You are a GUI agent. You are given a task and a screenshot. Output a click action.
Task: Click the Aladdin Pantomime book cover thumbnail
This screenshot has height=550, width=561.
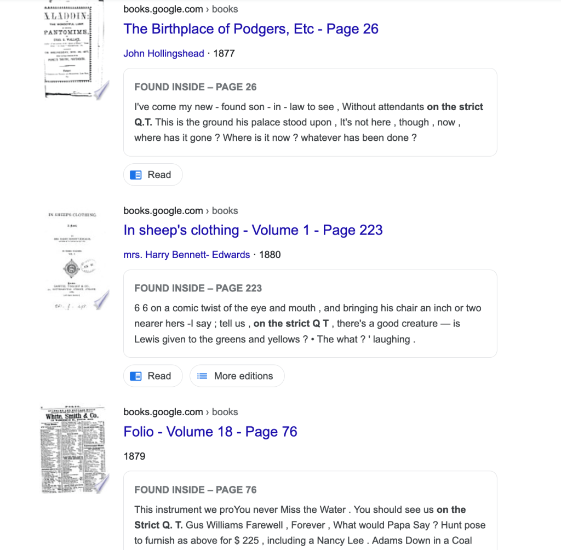[75, 50]
